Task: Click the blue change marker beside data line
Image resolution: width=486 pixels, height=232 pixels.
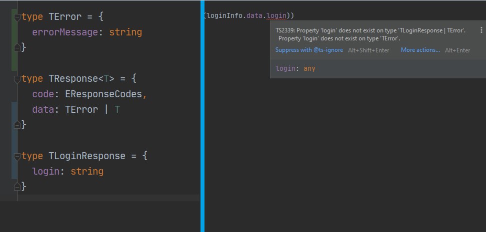Action: click(13, 110)
